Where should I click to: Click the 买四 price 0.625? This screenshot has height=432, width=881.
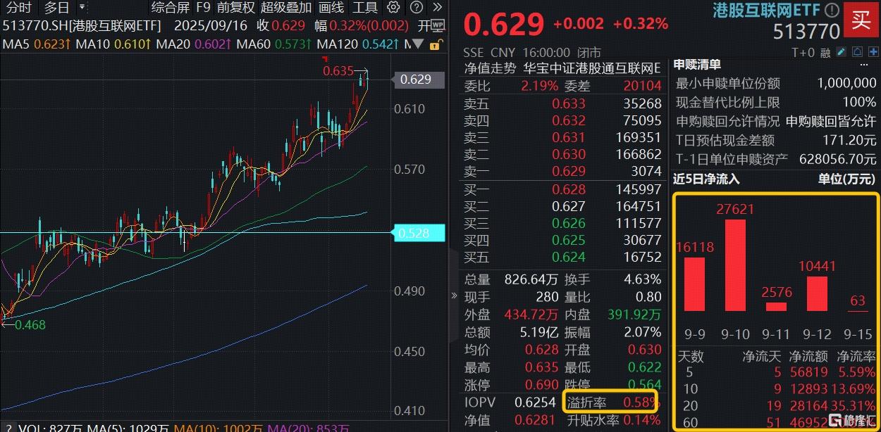click(569, 240)
